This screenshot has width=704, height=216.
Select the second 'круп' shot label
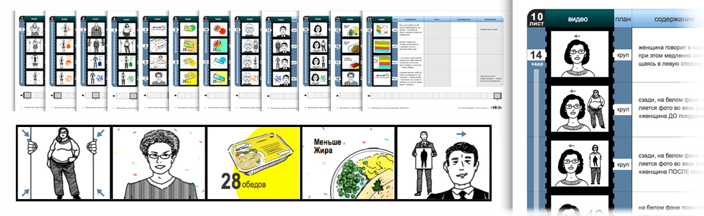click(x=622, y=109)
